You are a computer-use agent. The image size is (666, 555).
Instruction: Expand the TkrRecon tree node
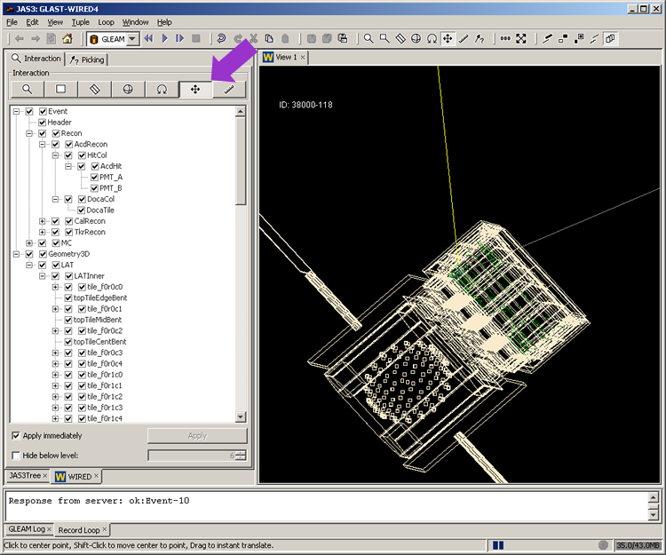(x=42, y=233)
